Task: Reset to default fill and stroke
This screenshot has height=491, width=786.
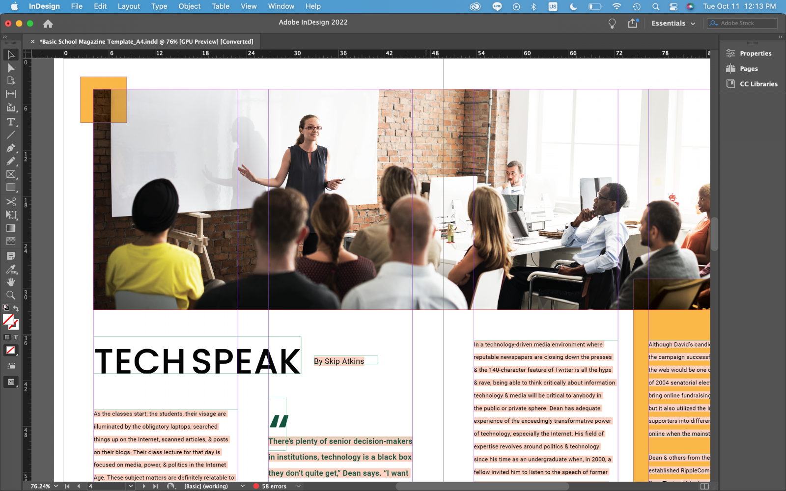Action: pos(6,308)
